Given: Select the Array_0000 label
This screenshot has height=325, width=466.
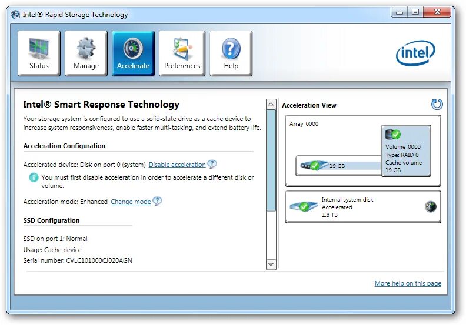Looking at the screenshot, I should pyautogui.click(x=304, y=124).
